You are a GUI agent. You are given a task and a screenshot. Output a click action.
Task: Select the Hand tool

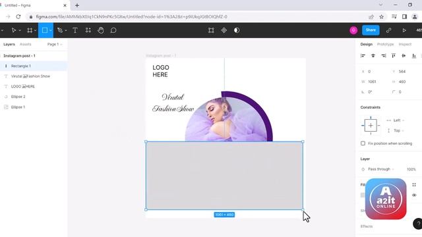point(101,30)
